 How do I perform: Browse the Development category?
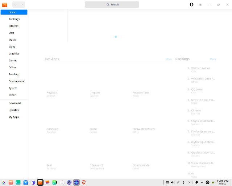[x=14, y=81]
